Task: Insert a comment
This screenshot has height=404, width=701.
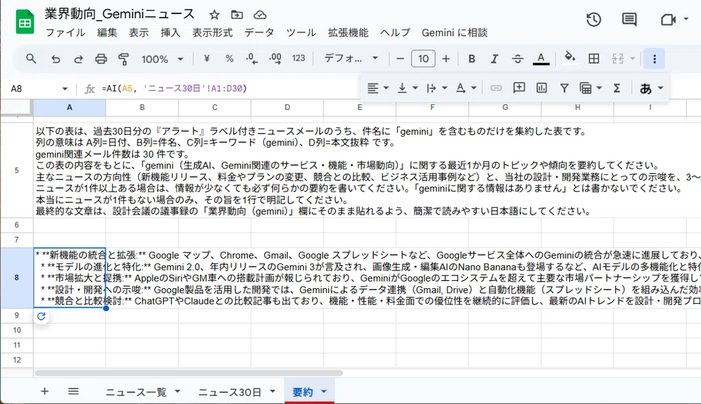Action: click(518, 88)
